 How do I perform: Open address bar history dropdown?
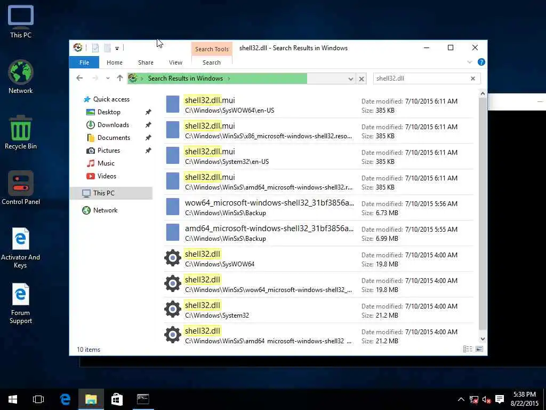click(x=351, y=79)
